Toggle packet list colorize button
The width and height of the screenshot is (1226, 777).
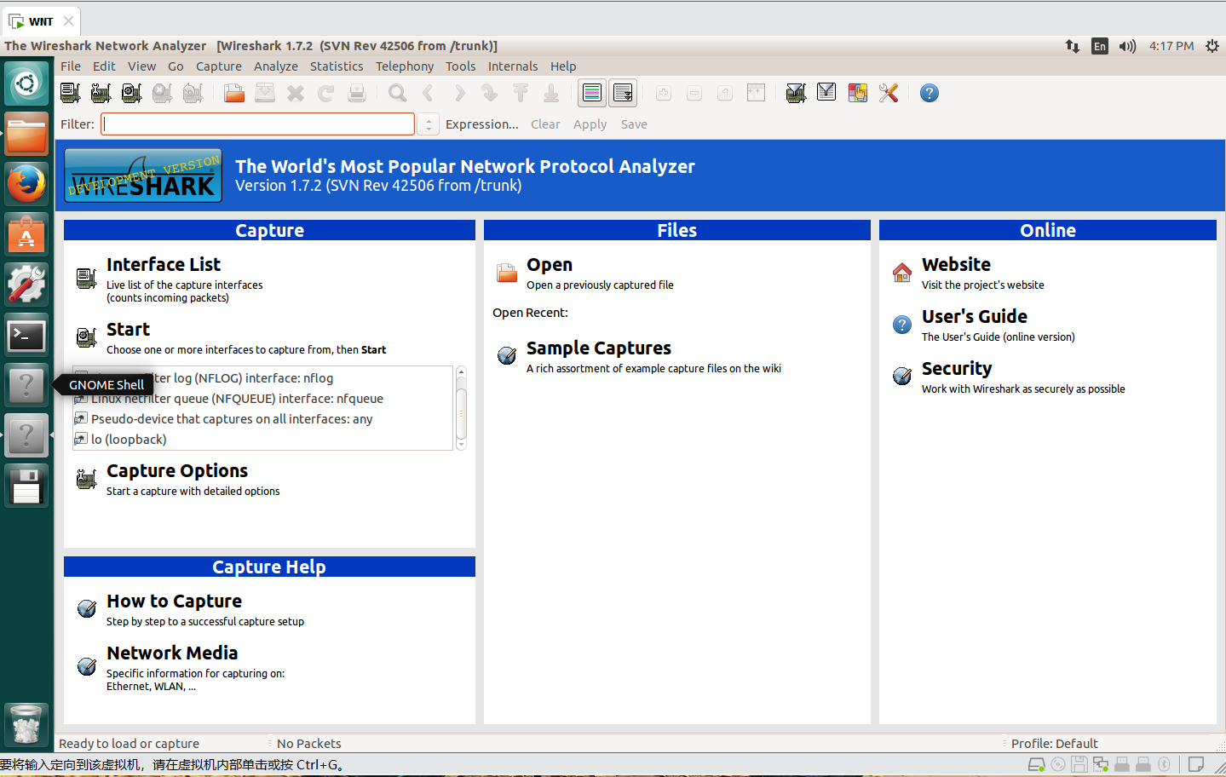[x=592, y=93]
